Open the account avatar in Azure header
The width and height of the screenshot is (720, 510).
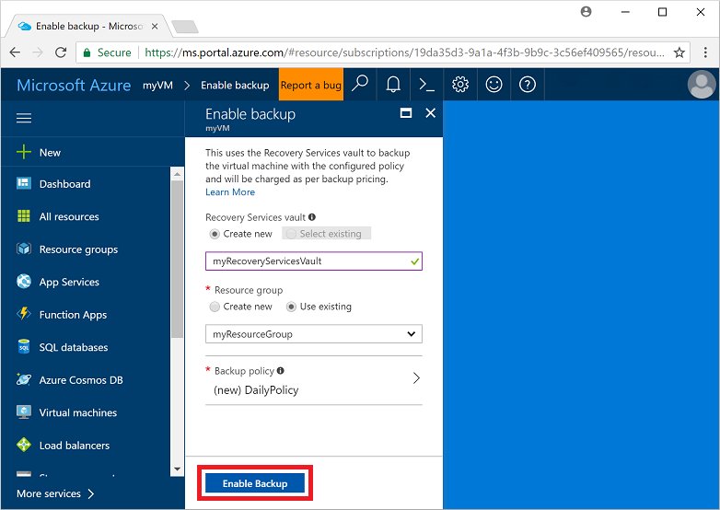coord(702,85)
